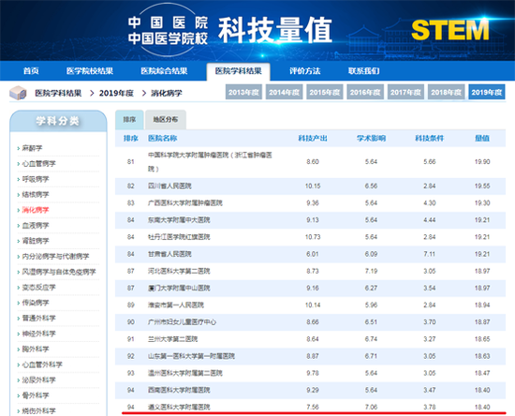Open 肾脏病学 in the subject sidebar
Screen dimensions: 515x416
pos(36,241)
